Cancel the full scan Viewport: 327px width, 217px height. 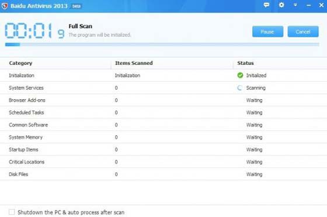point(303,32)
